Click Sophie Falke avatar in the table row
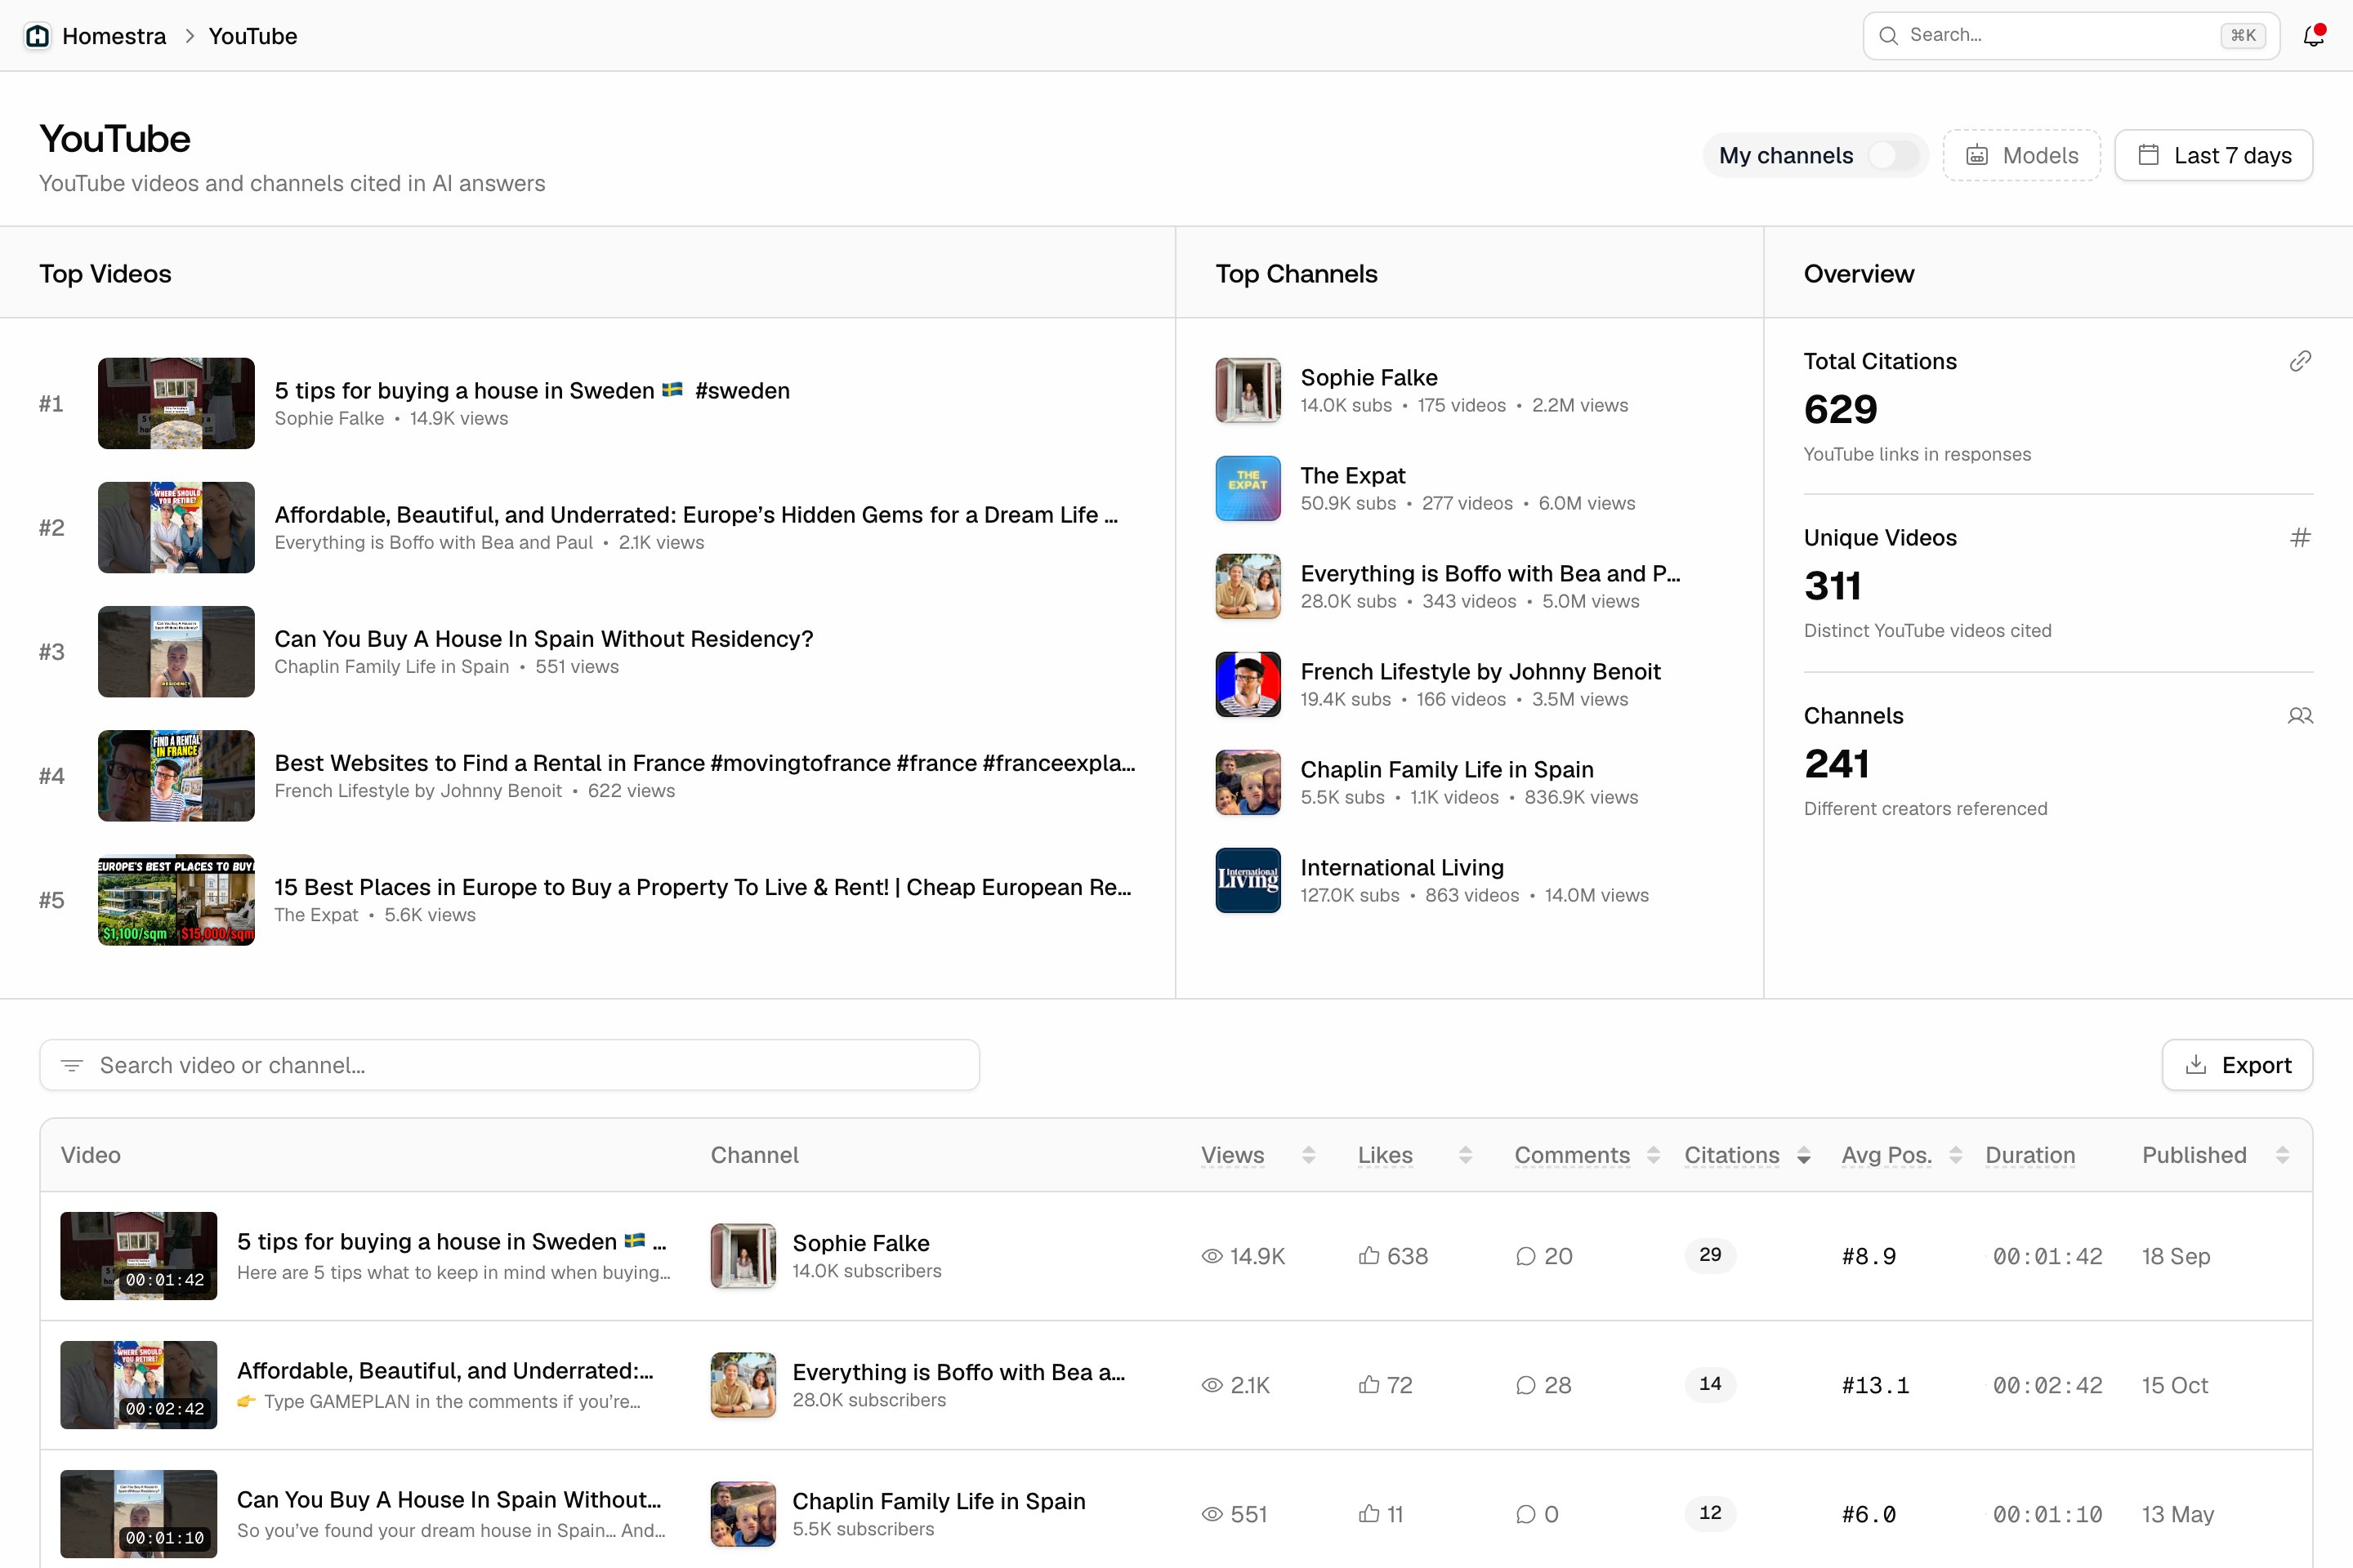The width and height of the screenshot is (2353, 1568). [743, 1256]
